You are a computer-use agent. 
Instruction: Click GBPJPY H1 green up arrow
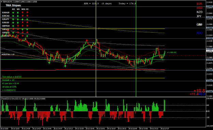[27, 29]
